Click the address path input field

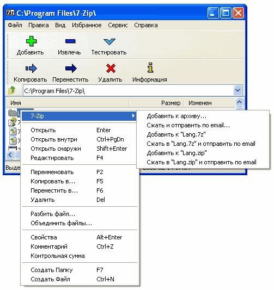(129, 91)
